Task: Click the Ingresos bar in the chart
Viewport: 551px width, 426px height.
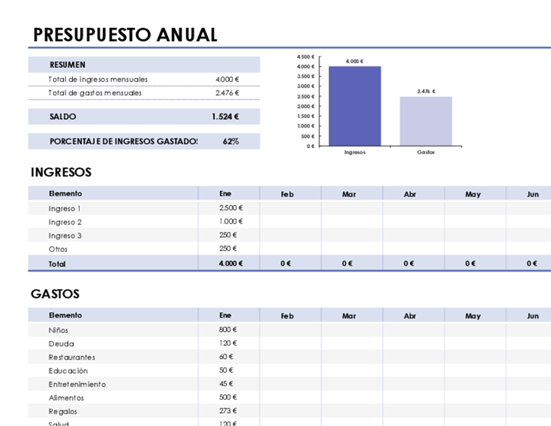Action: coord(355,106)
